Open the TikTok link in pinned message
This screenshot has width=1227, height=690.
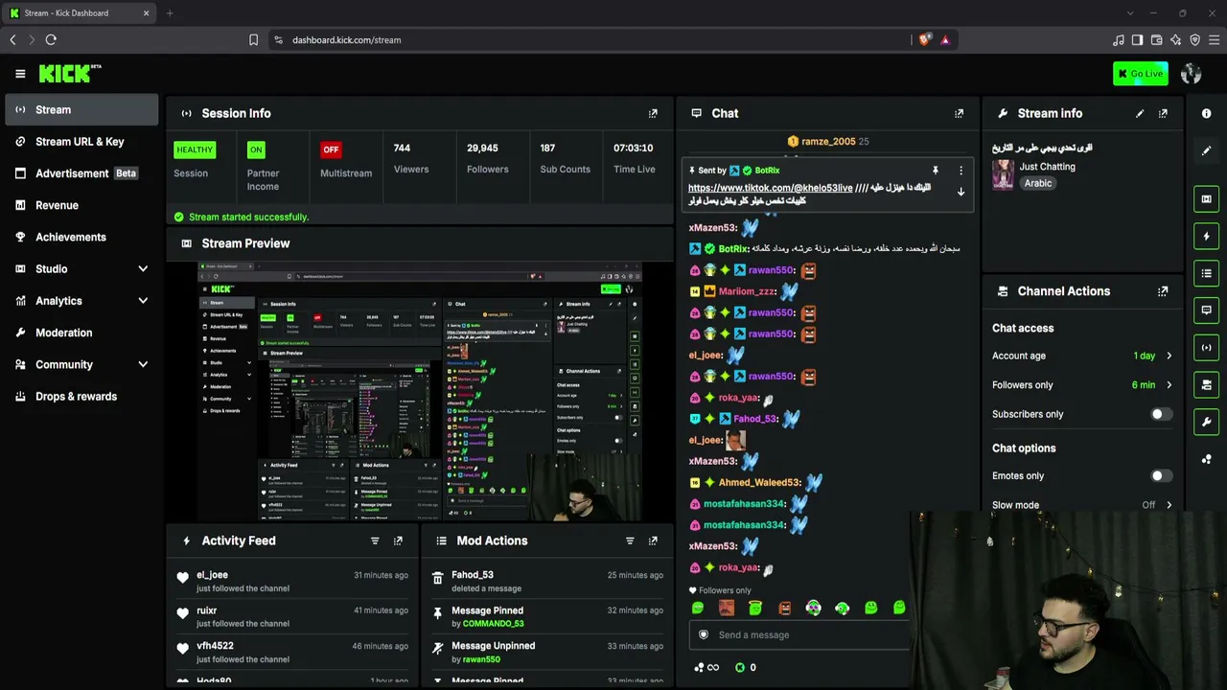click(770, 188)
